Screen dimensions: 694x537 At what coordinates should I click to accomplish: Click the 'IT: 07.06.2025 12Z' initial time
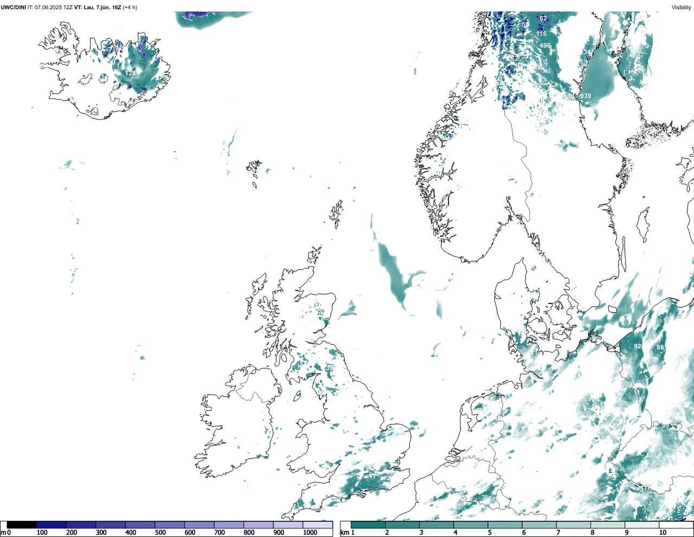pos(50,7)
